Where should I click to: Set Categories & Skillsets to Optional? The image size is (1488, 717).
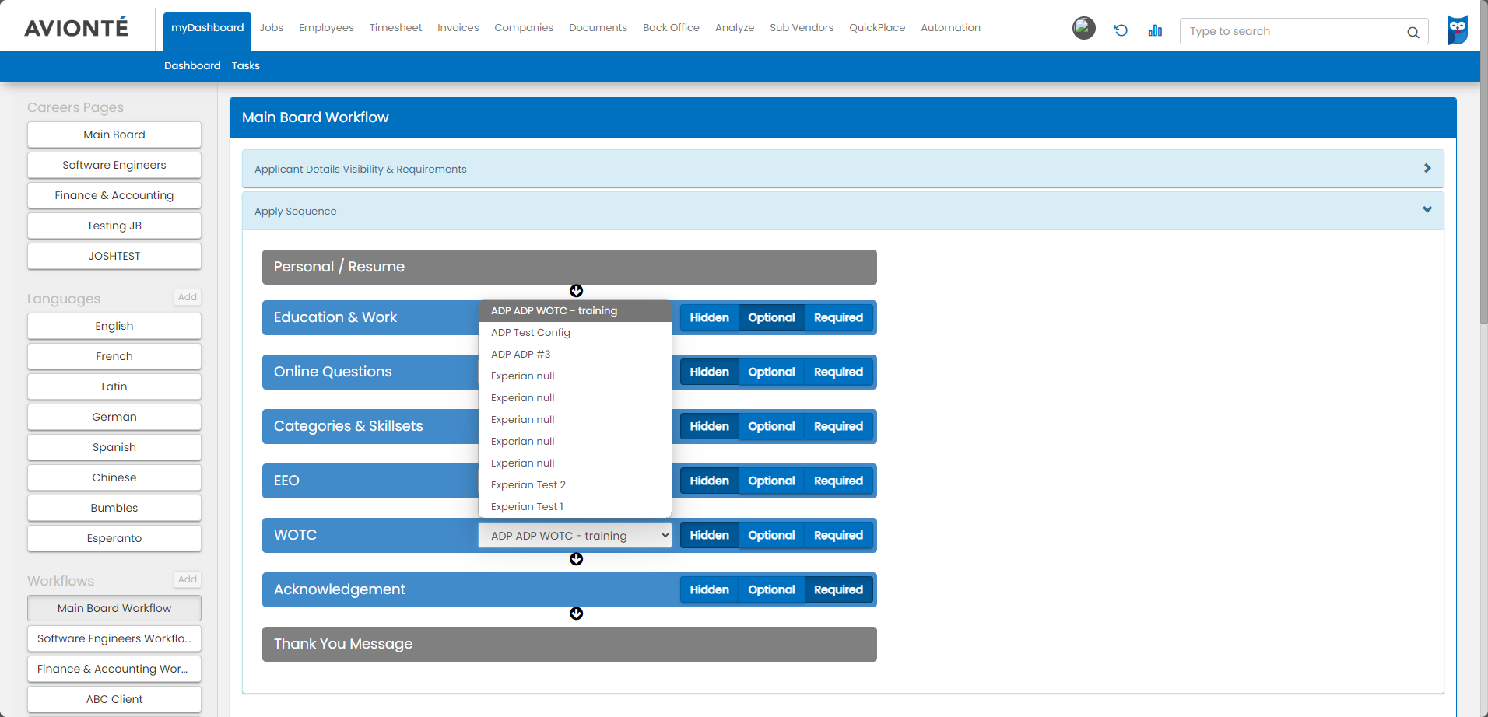pos(771,426)
